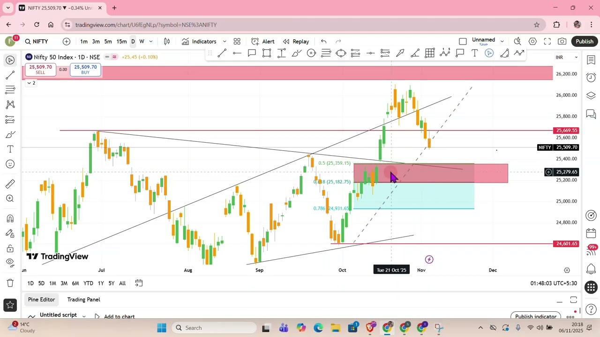600x337 pixels.
Task: Click the BUY 25,509.70 button
Action: 85,70
